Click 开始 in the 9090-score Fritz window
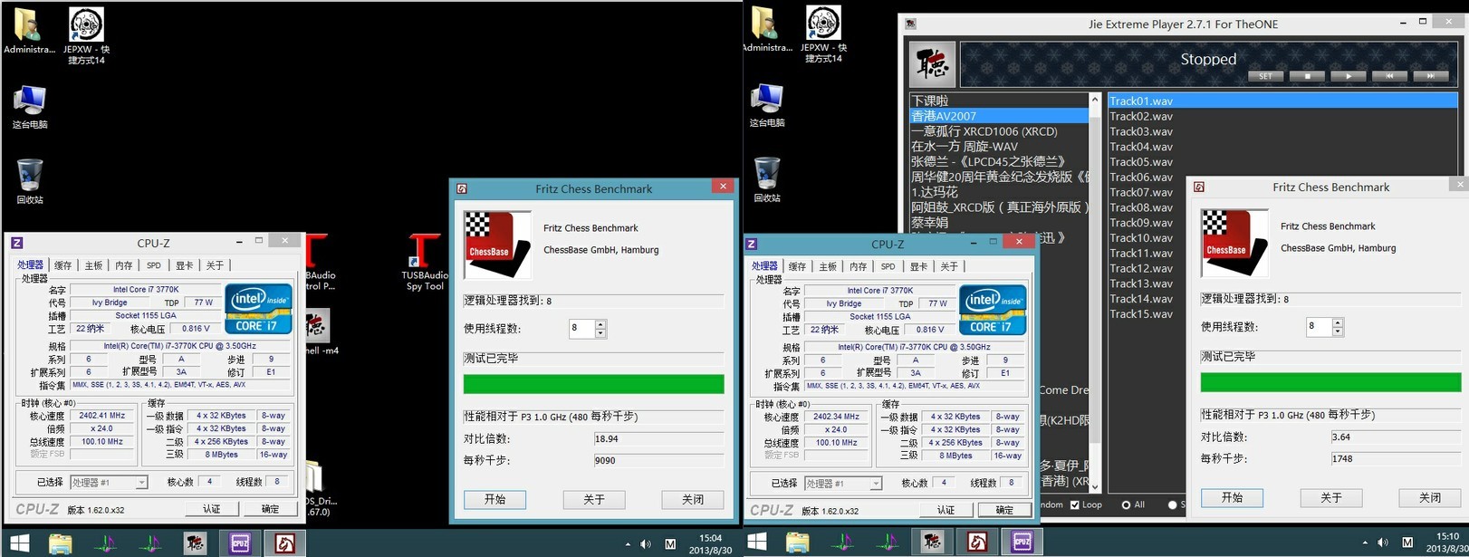The height and width of the screenshot is (557, 1469). click(494, 499)
